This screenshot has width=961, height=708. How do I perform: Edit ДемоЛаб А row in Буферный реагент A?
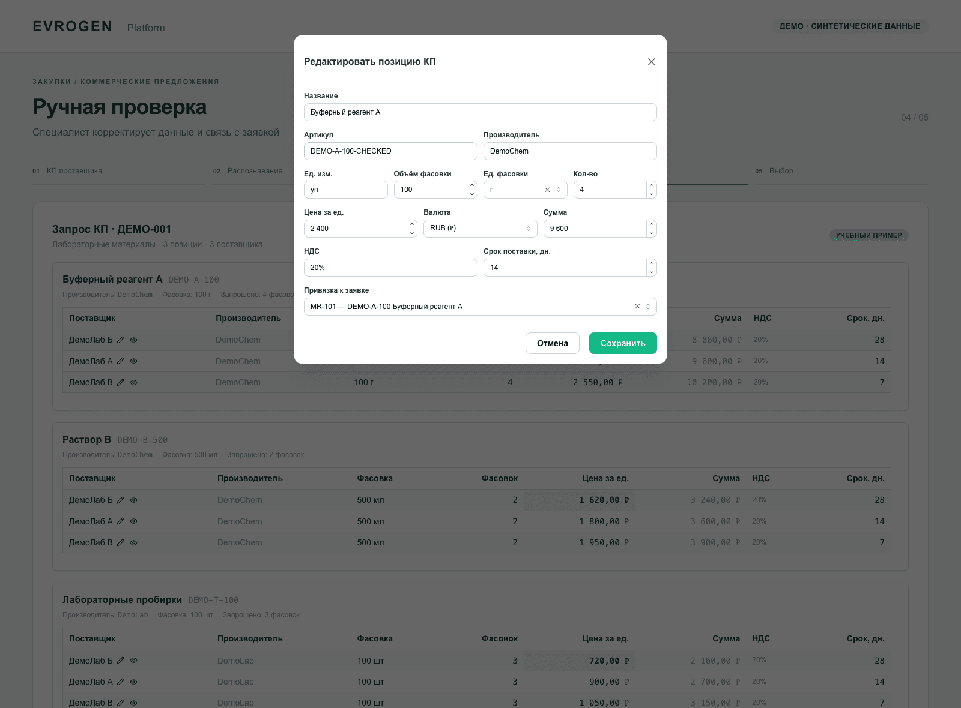[120, 361]
